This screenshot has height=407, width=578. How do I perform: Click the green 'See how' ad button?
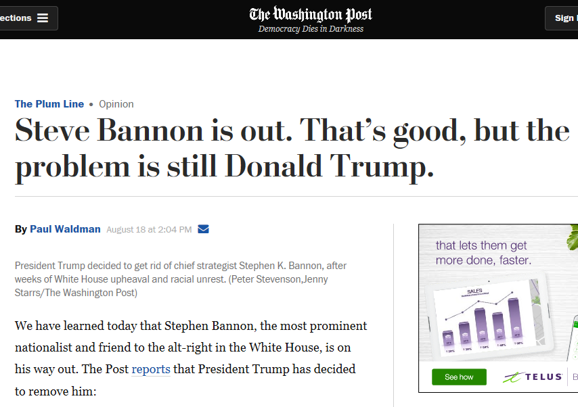coord(459,377)
